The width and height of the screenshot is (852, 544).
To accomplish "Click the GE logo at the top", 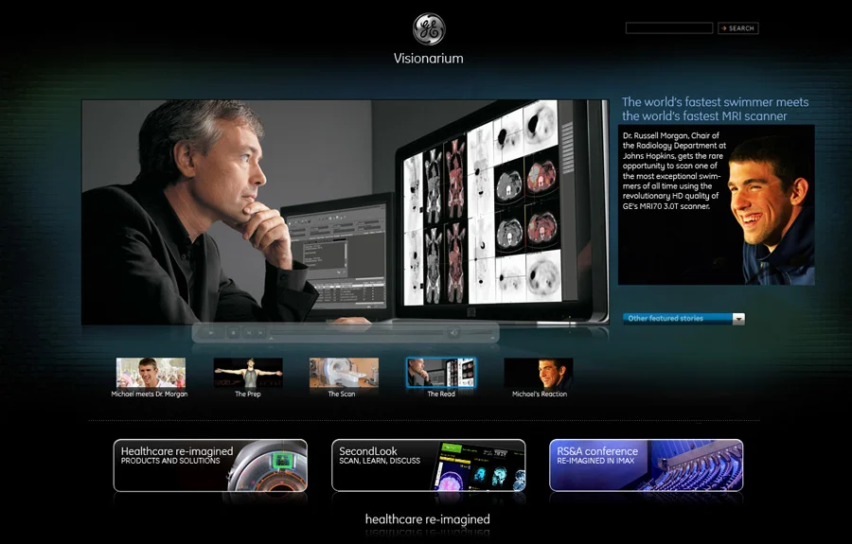I will (429, 28).
